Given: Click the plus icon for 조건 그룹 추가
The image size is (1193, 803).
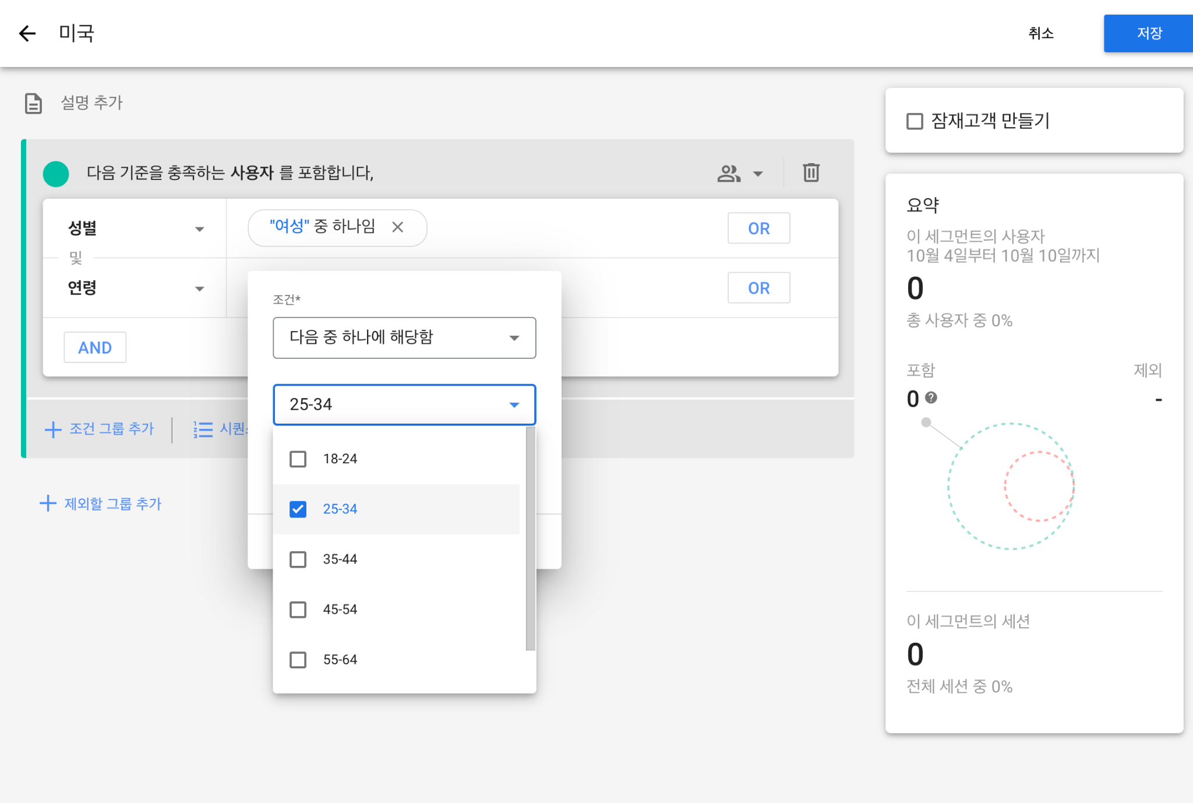Looking at the screenshot, I should pyautogui.click(x=53, y=429).
